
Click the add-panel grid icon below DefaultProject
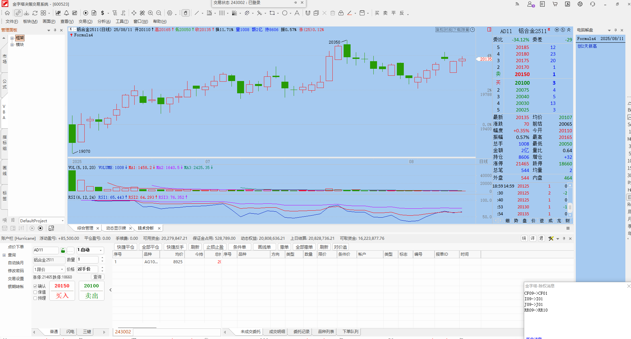pyautogui.click(x=51, y=228)
